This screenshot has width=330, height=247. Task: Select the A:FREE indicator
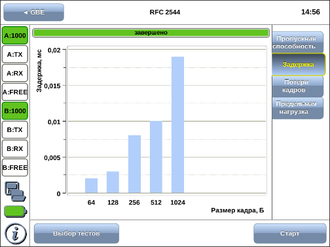coord(15,92)
